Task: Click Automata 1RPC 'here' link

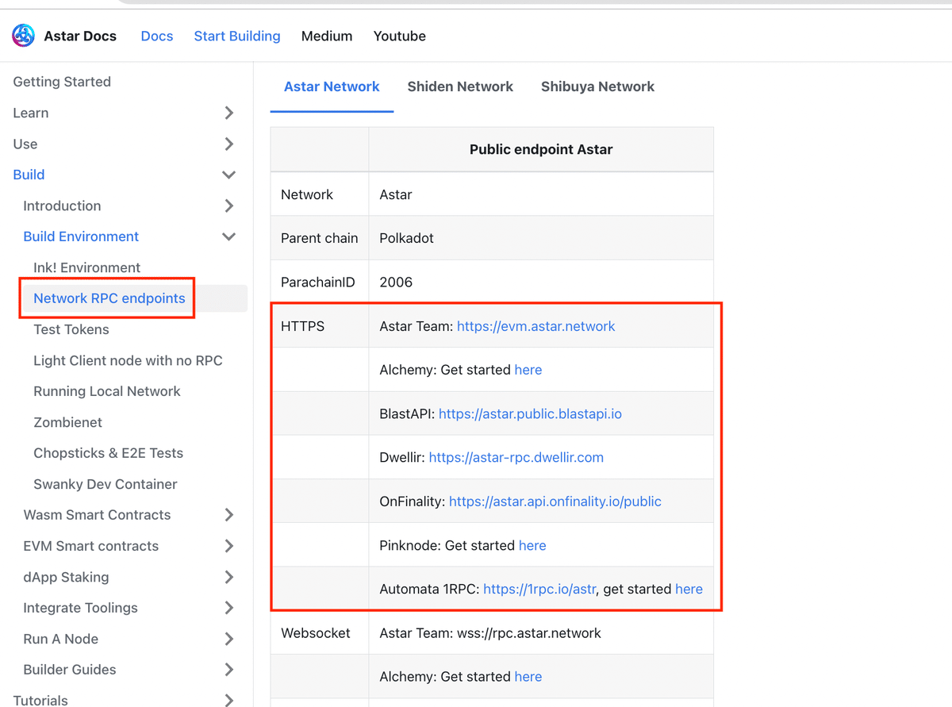Action: click(689, 589)
